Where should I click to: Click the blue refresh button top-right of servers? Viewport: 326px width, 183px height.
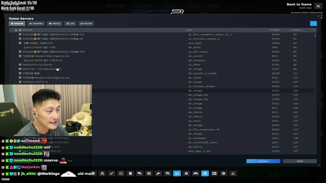click(x=314, y=24)
